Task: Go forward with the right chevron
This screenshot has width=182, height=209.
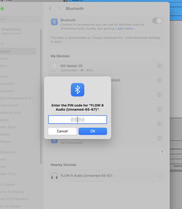Action: [x=60, y=9]
